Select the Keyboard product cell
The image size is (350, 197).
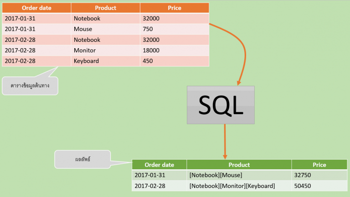(x=106, y=61)
